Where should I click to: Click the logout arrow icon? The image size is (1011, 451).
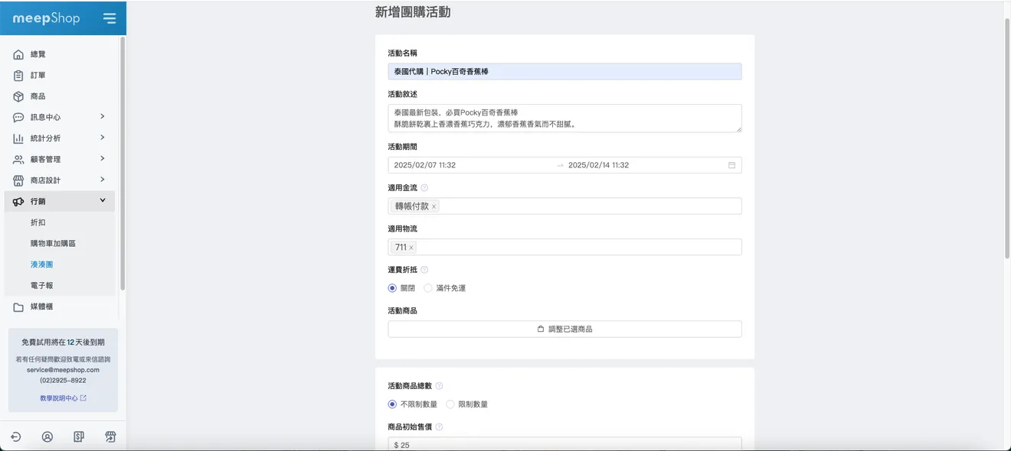click(x=15, y=437)
